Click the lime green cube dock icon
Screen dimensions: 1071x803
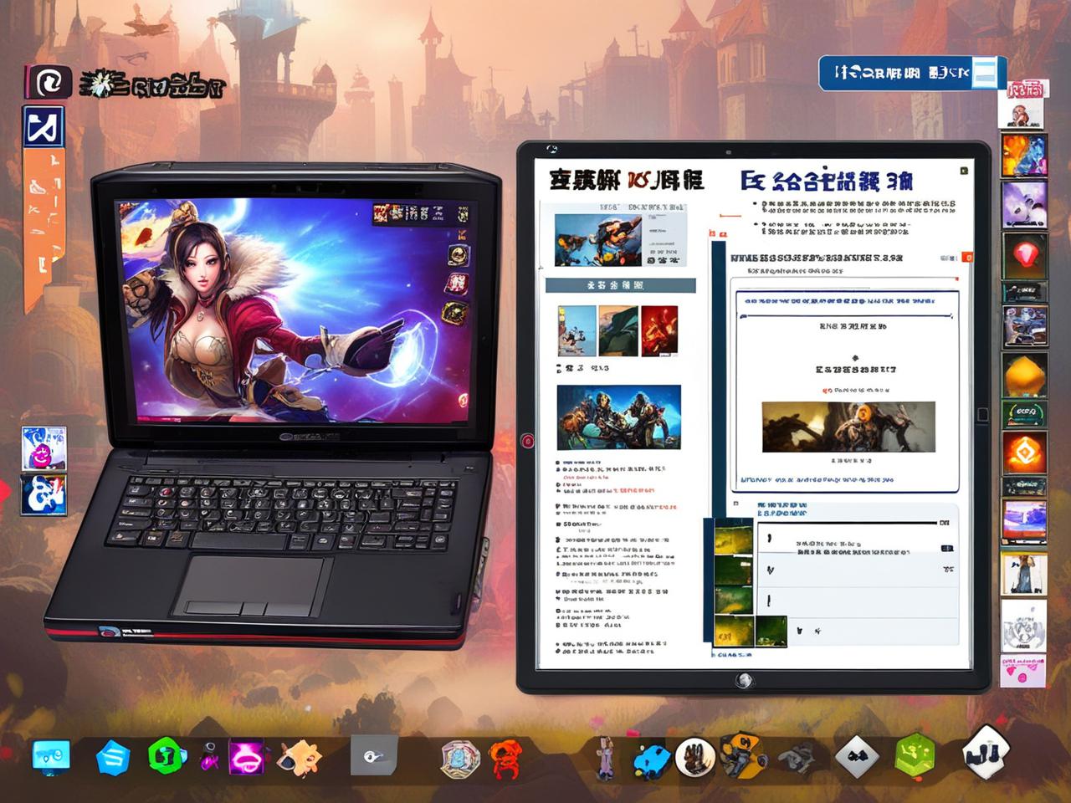pos(915,756)
